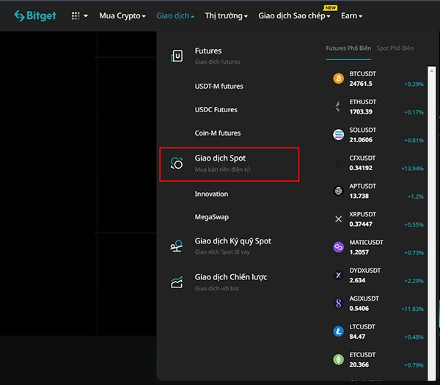Click the Bitcoin coin icon

[338, 78]
